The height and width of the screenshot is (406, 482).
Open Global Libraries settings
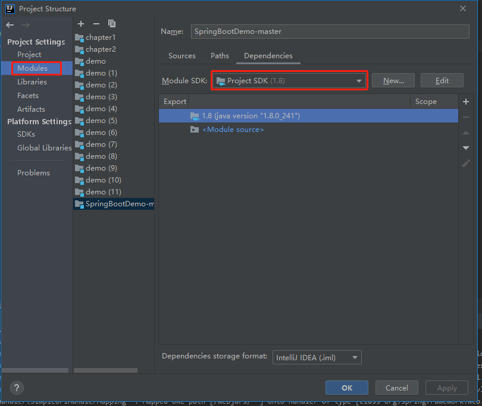(44, 148)
